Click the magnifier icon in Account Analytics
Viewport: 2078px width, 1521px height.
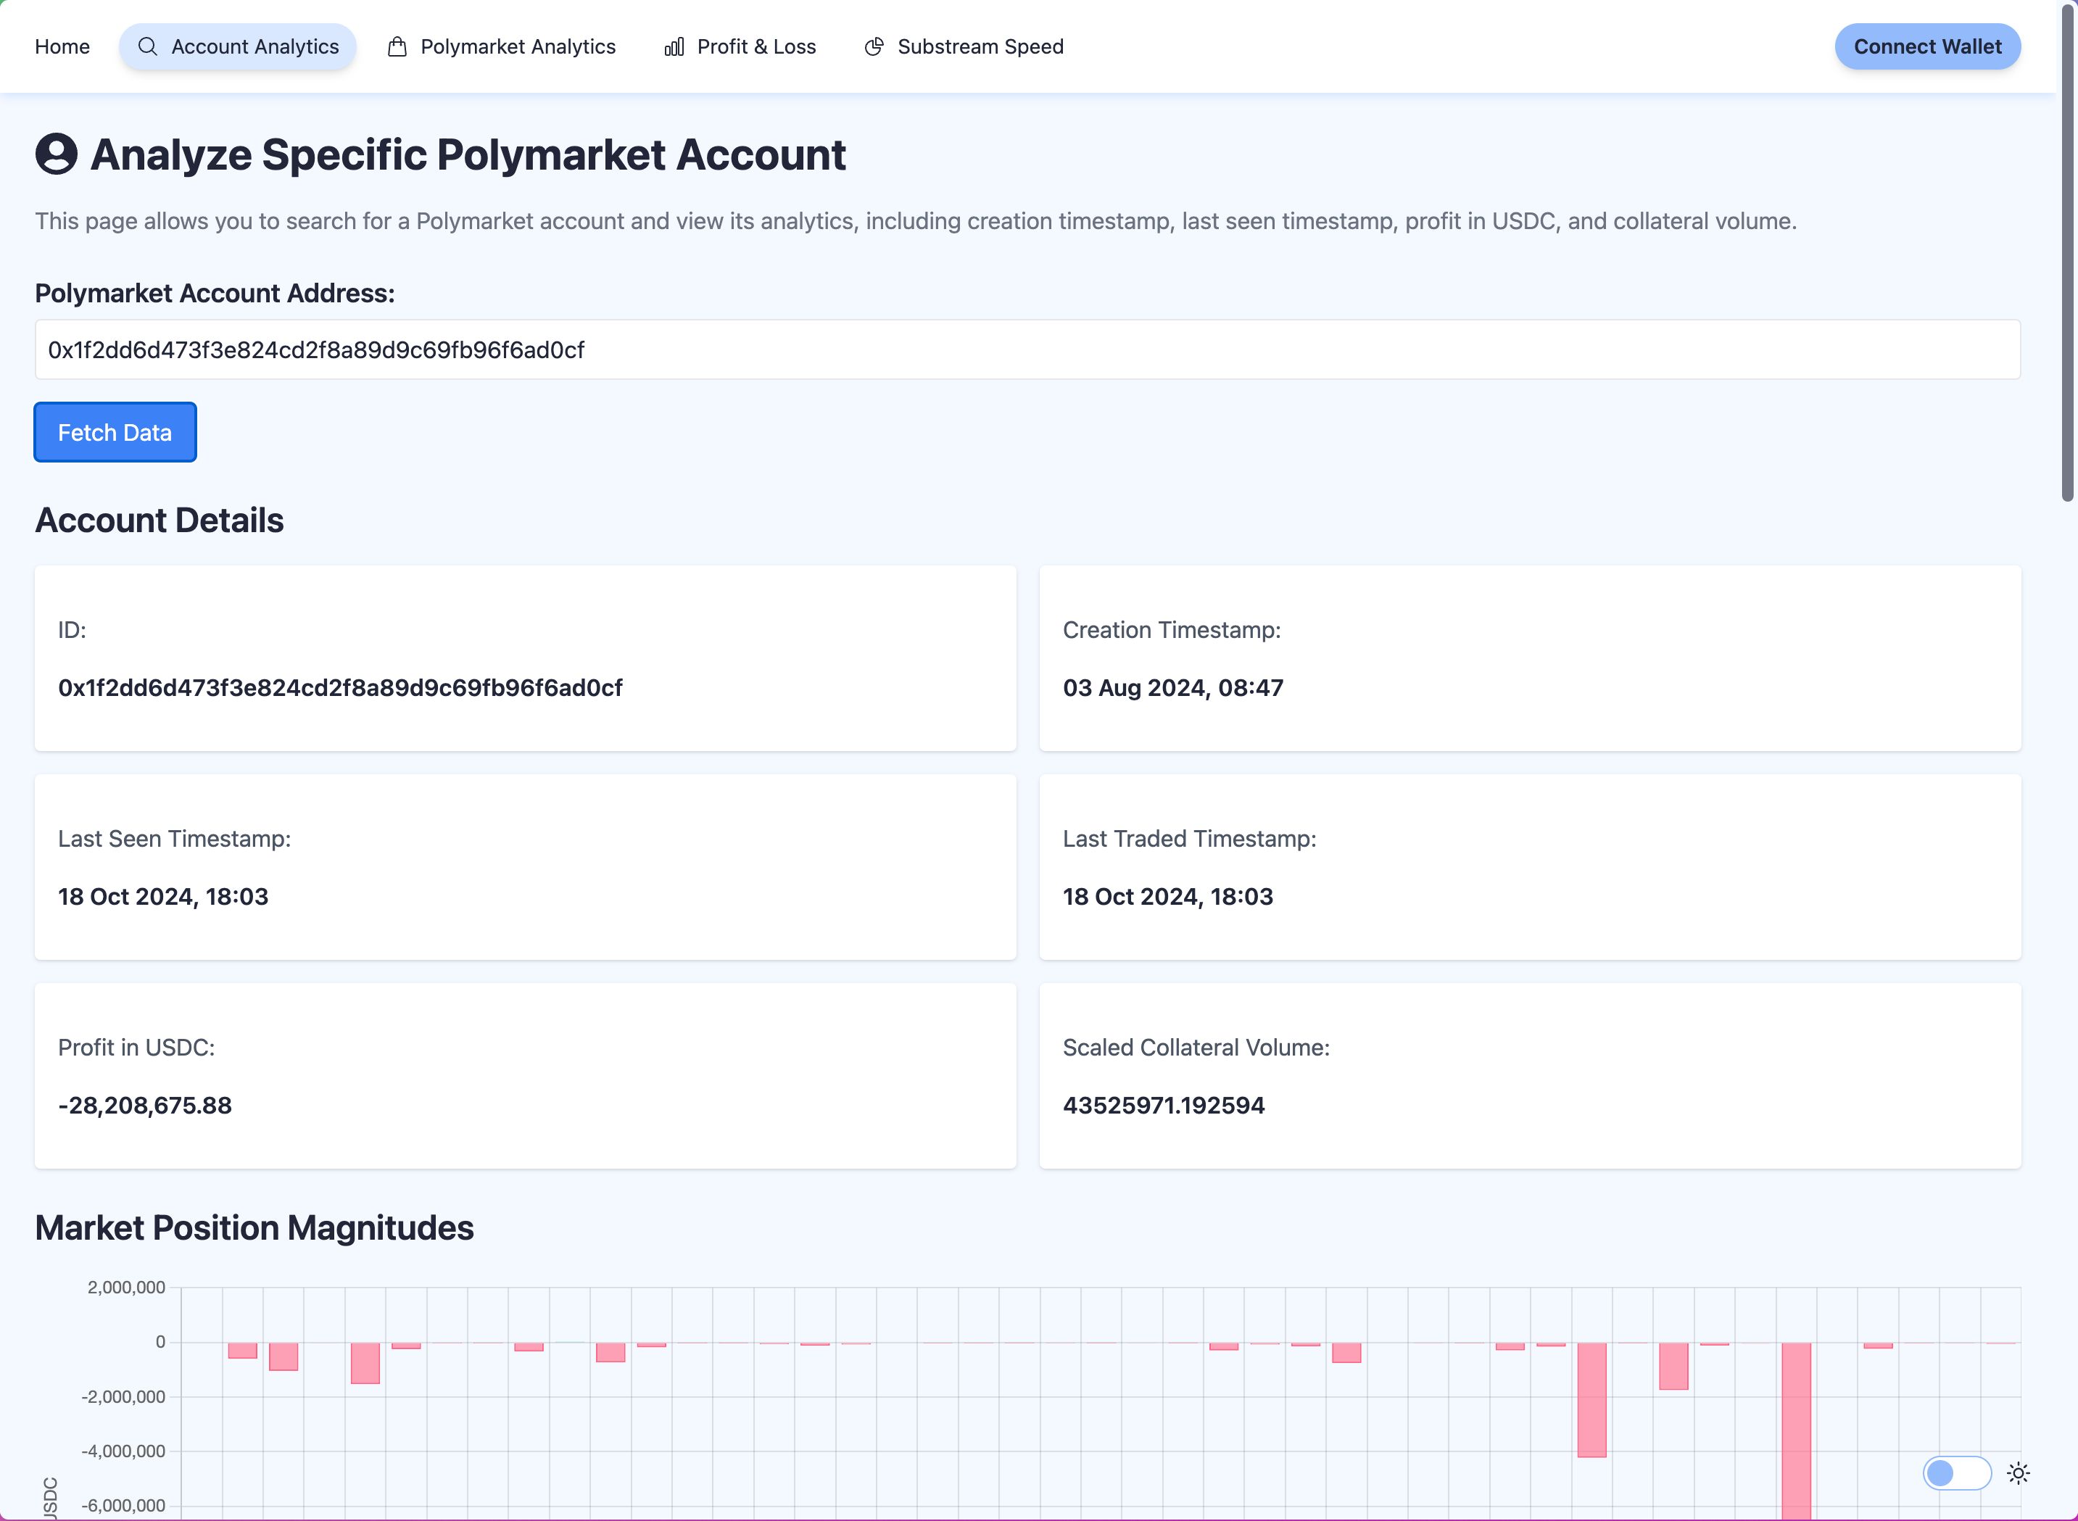pos(147,47)
